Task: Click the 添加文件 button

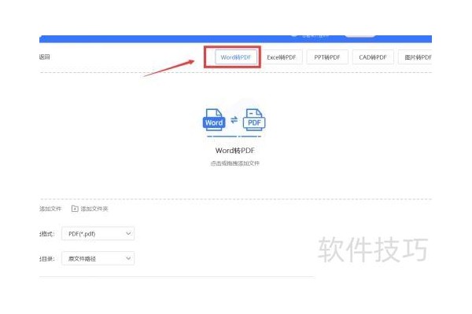Action: pyautogui.click(x=50, y=209)
